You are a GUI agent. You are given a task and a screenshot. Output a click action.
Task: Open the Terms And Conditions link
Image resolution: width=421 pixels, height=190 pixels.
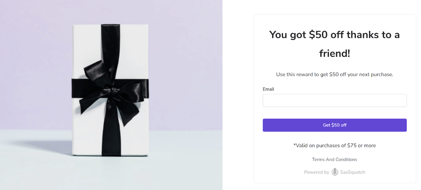click(334, 159)
